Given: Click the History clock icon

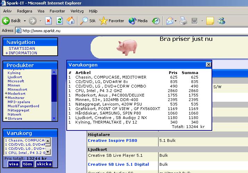Looking at the screenshot, I should 156,21.
